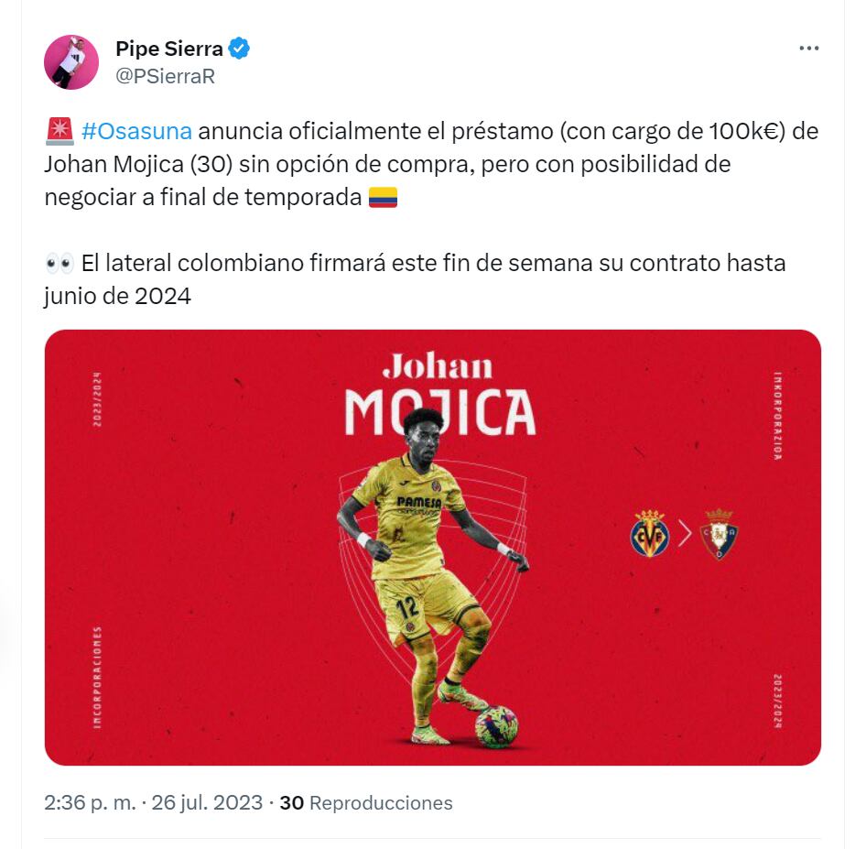Click the red siren emoji
866x849 pixels.
click(60, 132)
